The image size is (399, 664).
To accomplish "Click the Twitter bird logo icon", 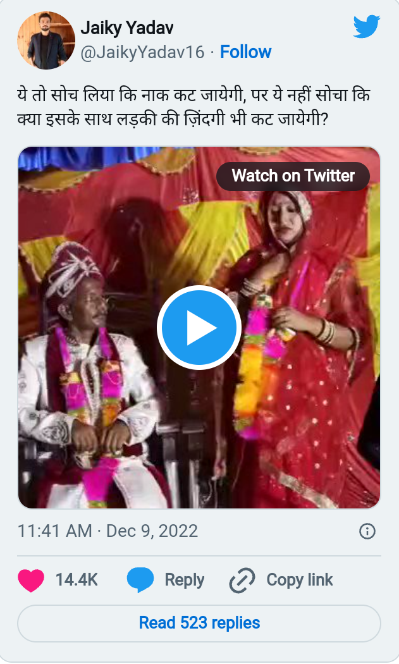I will click(x=366, y=27).
